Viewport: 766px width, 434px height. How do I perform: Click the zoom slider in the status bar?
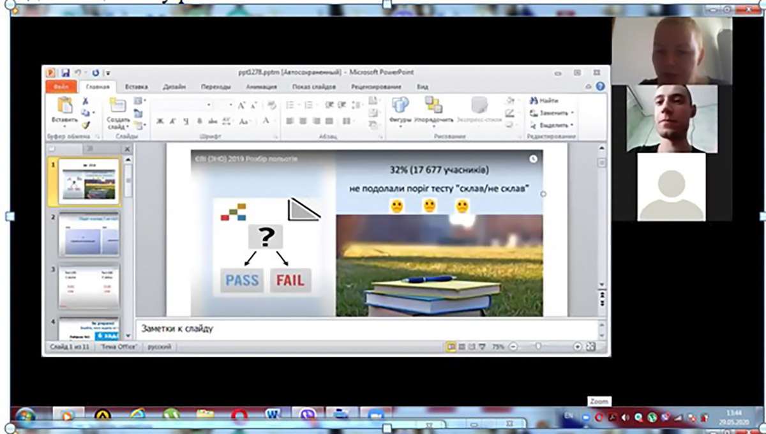coord(539,347)
